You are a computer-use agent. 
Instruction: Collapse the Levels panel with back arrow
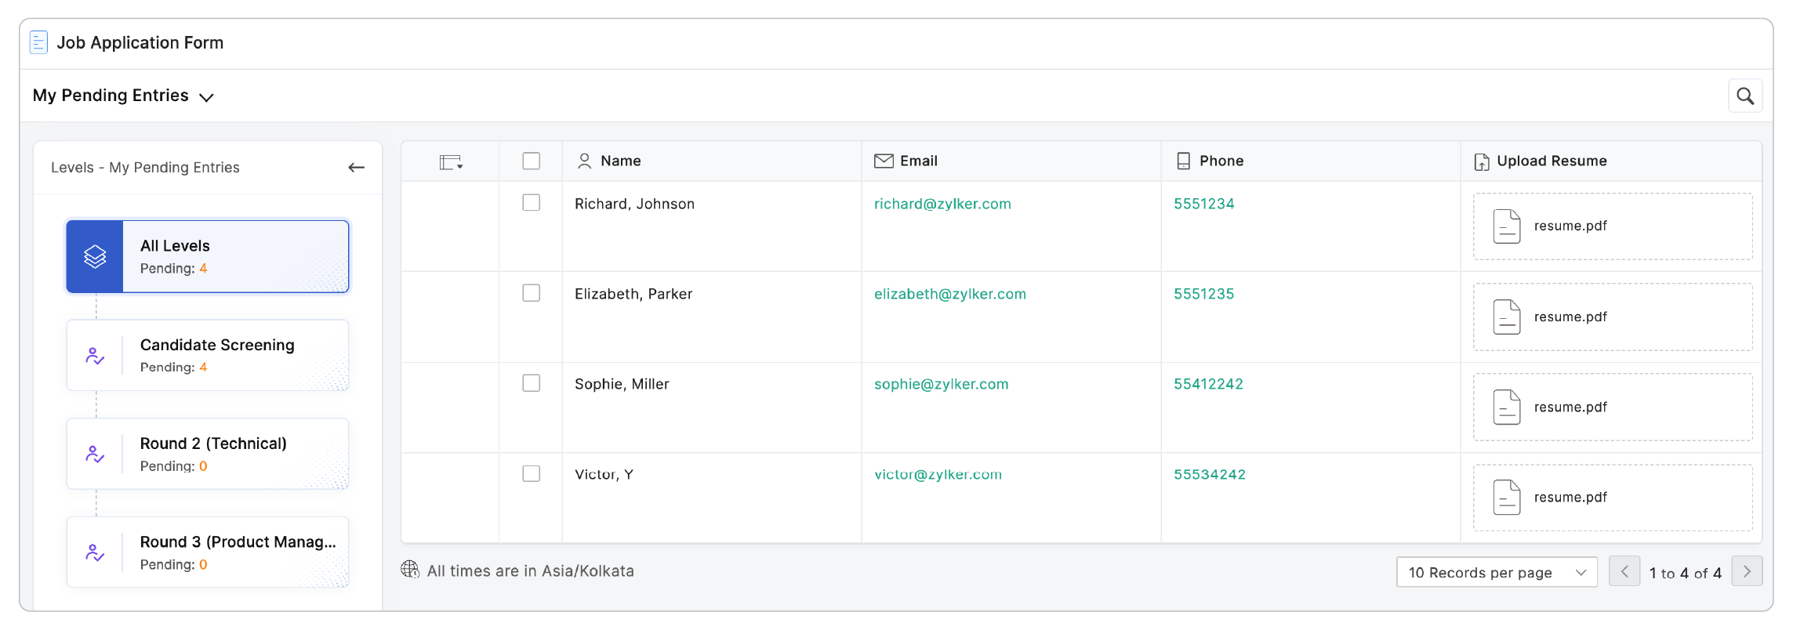[x=356, y=167]
